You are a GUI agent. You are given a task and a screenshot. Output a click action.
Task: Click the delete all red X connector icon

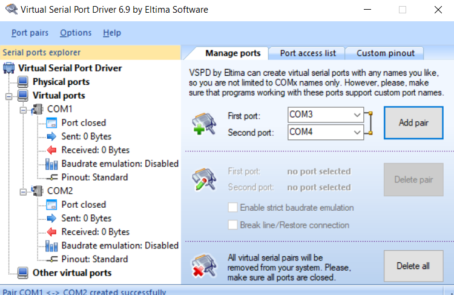pyautogui.click(x=204, y=265)
